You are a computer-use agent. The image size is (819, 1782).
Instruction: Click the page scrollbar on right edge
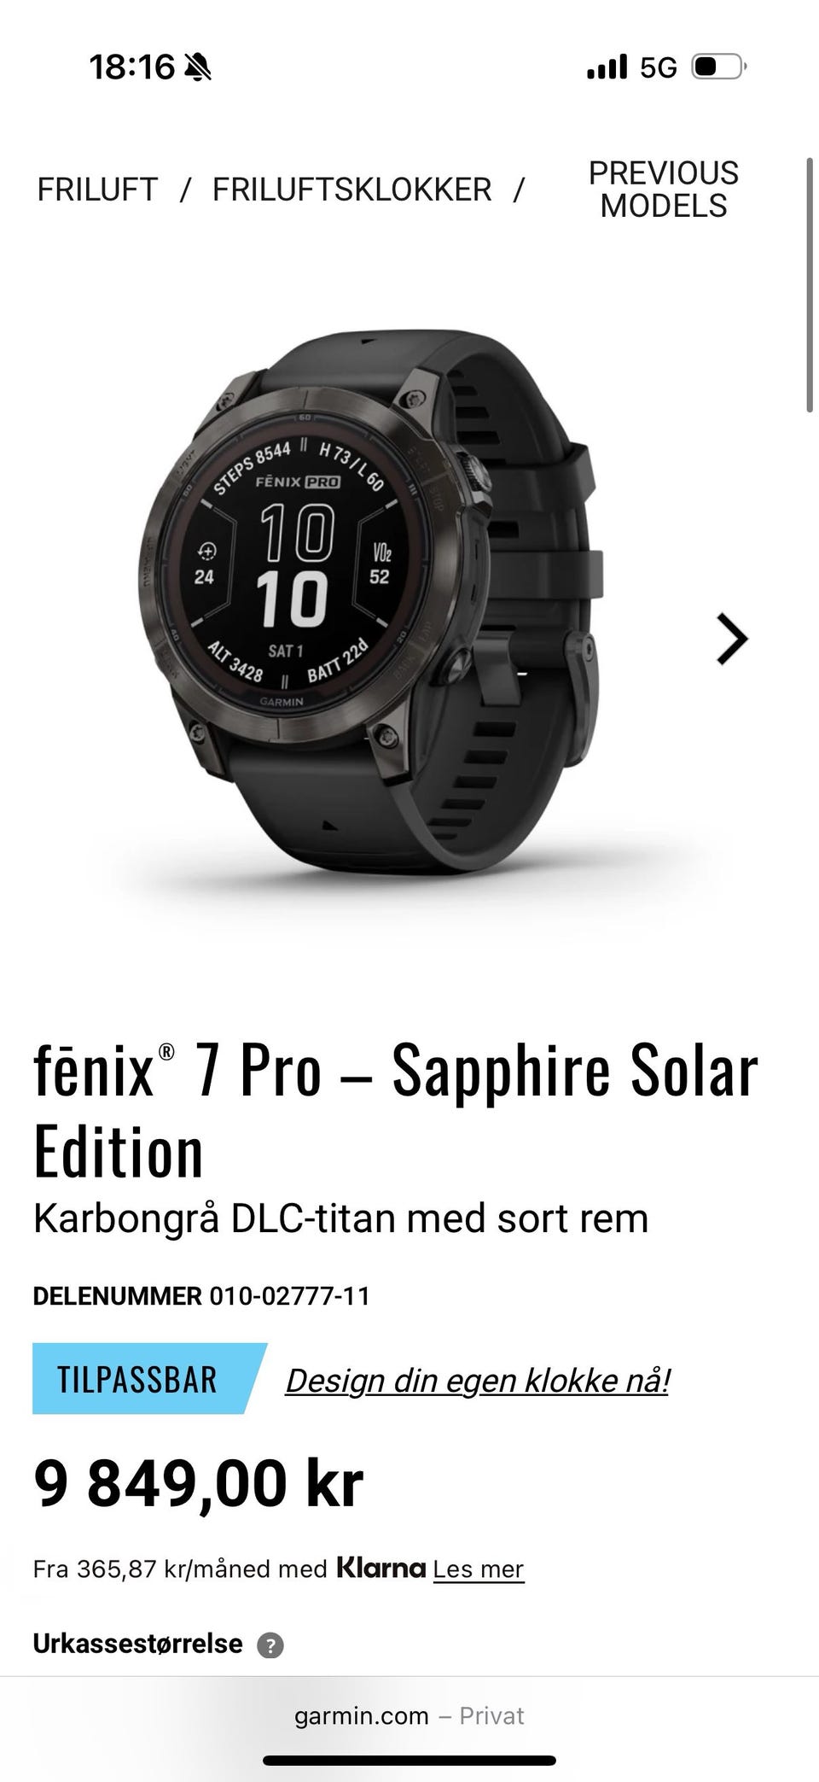[x=809, y=286]
